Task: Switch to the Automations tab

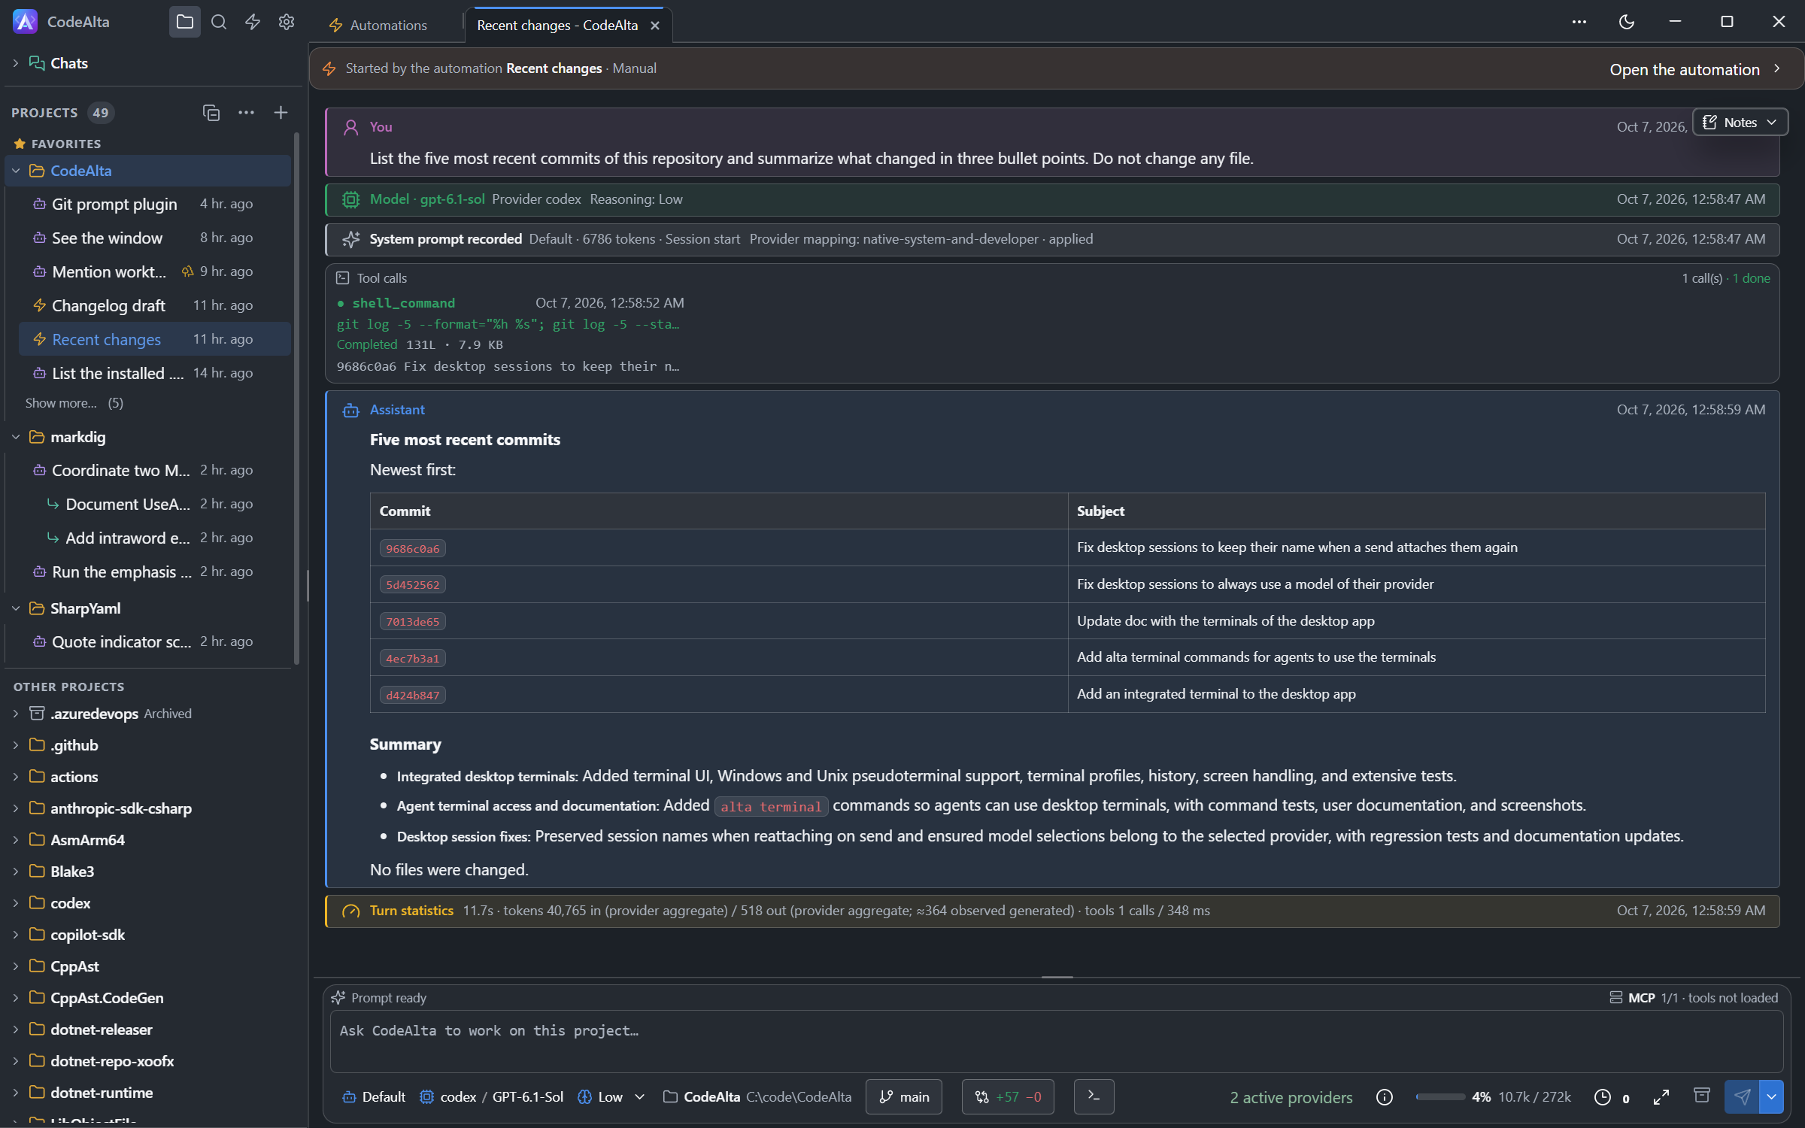Action: (378, 25)
